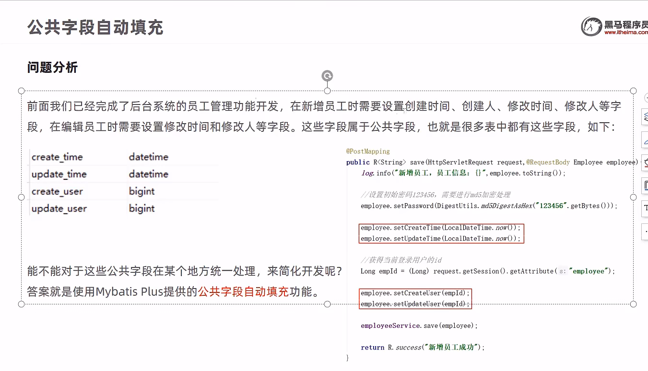648x371 pixels.
Task: Click bigint in the create_user row
Action: tap(141, 191)
